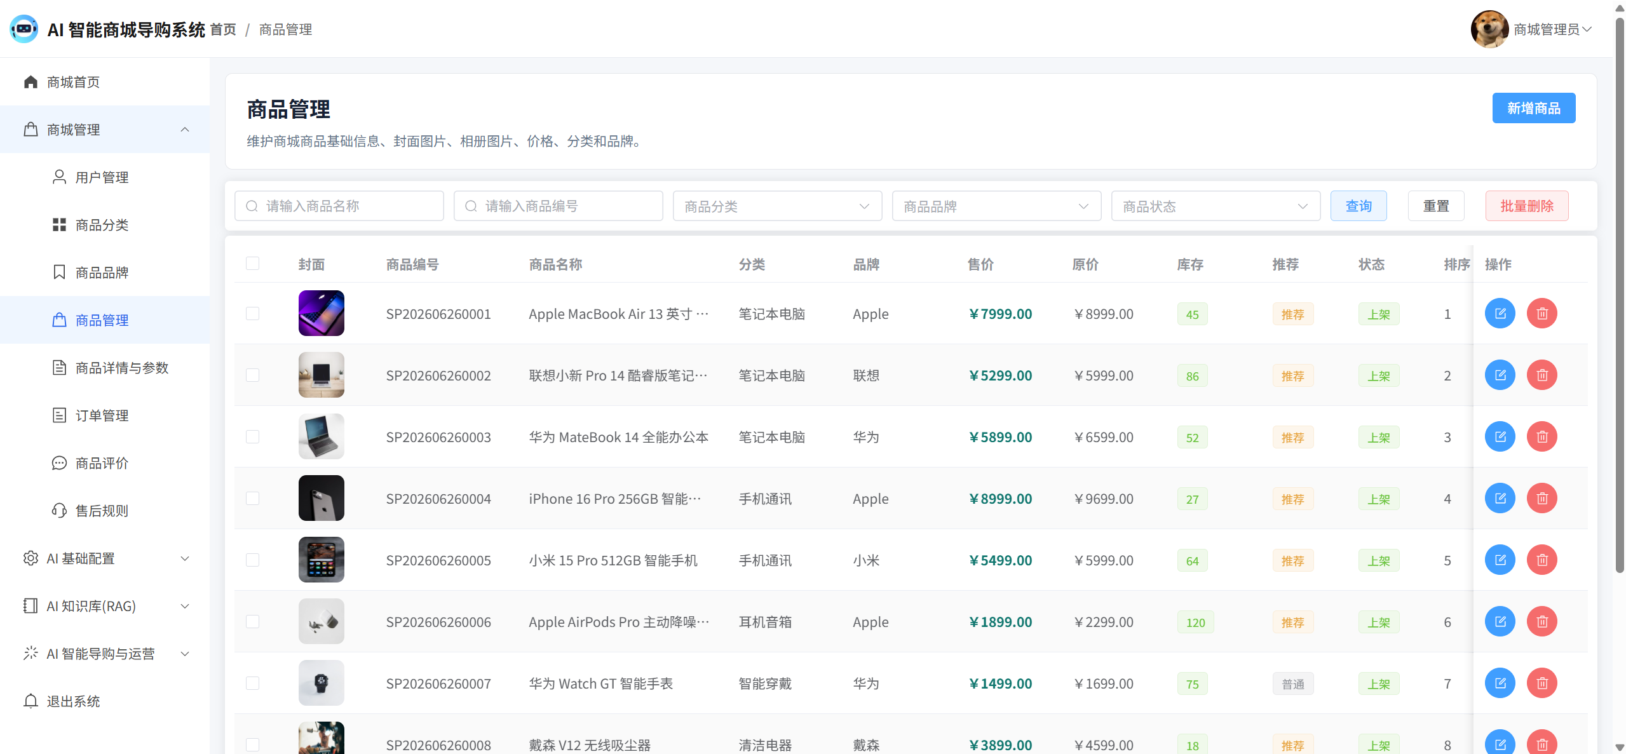Image resolution: width=1626 pixels, height=754 pixels.
Task: Focus the 请输入商品名称 search field
Action: click(339, 206)
